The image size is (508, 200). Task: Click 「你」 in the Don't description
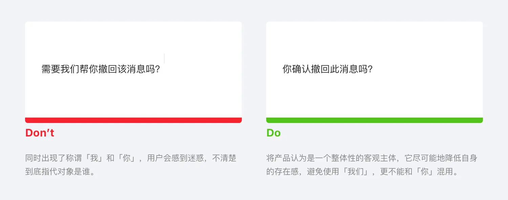click(x=126, y=158)
